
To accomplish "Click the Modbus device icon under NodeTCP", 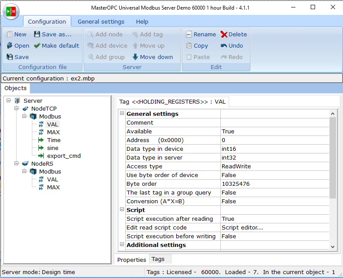I will click(33, 116).
